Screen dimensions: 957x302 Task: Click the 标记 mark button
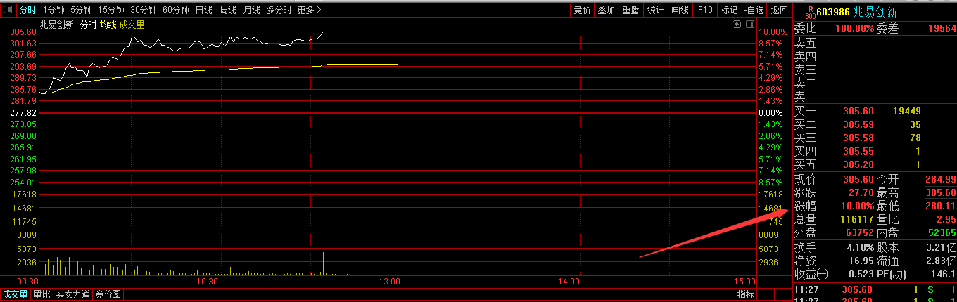pyautogui.click(x=729, y=10)
